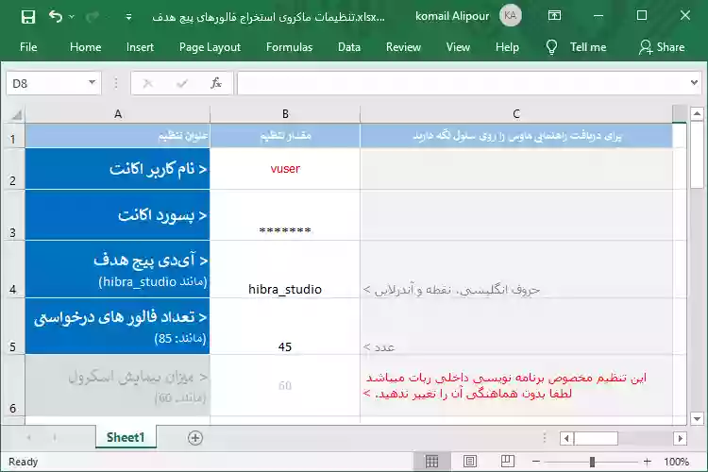Select the Sheet1 worksheet tab

(x=126, y=438)
